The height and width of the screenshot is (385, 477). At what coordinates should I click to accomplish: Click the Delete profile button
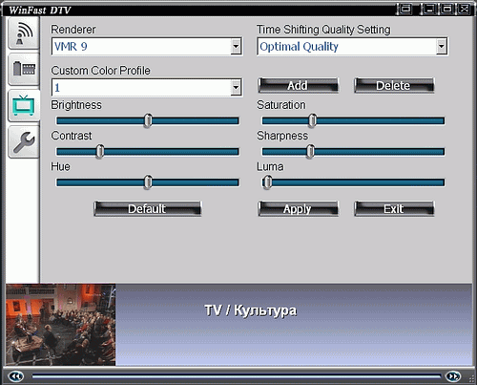(394, 85)
